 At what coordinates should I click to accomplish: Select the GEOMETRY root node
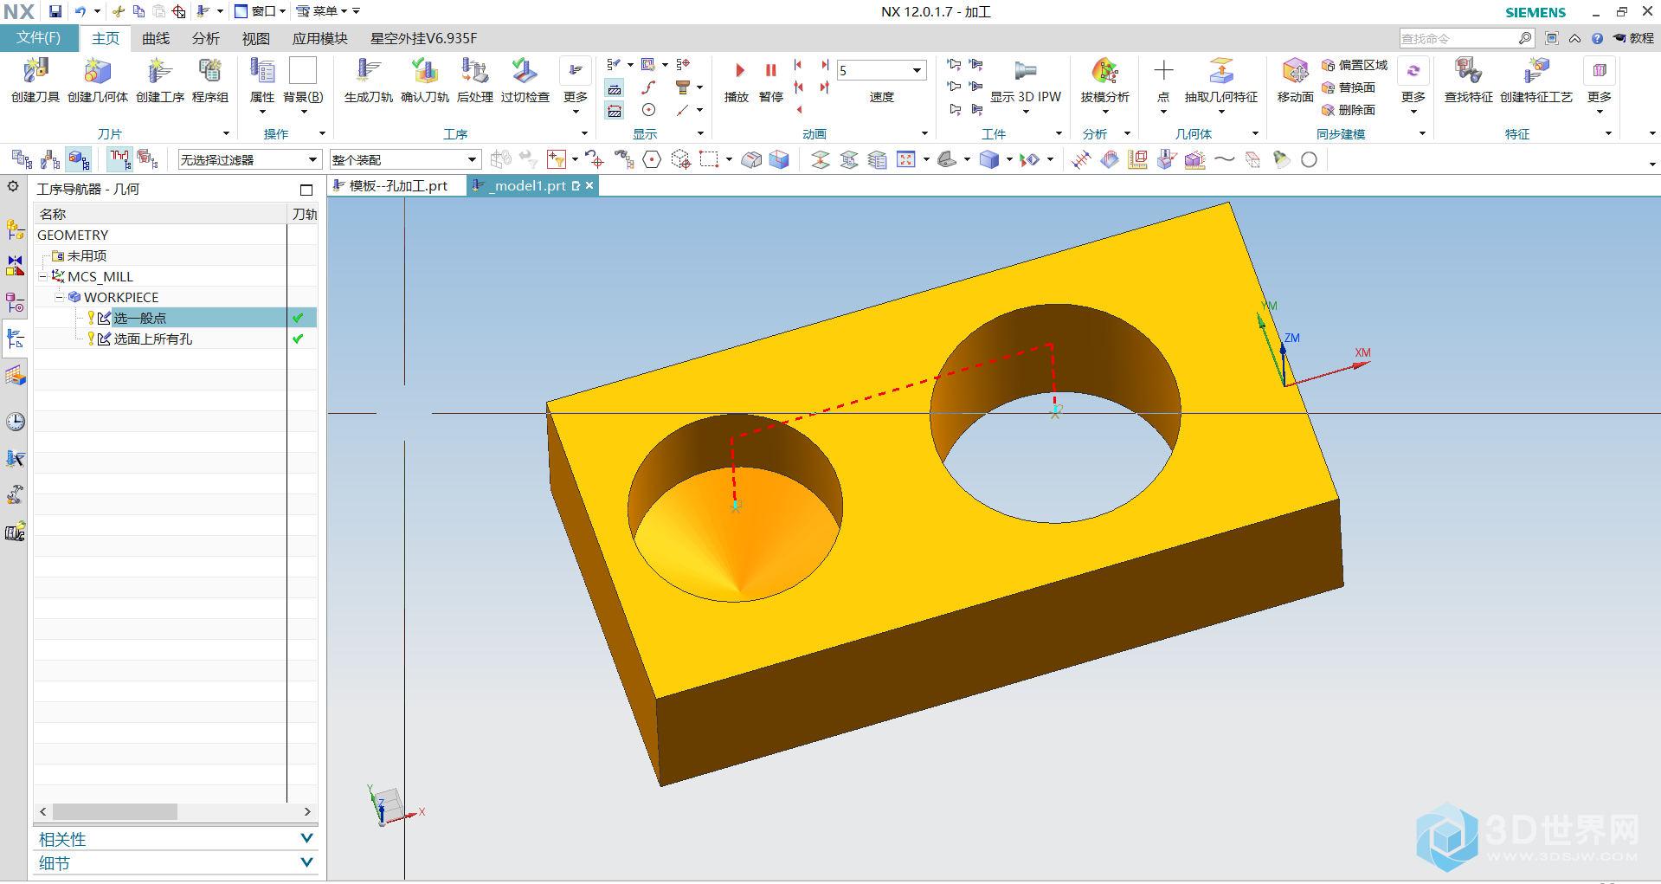(x=73, y=235)
